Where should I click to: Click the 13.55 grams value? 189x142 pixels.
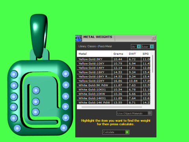pos(118,103)
